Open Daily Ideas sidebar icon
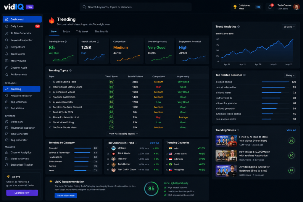 (x=7, y=26)
